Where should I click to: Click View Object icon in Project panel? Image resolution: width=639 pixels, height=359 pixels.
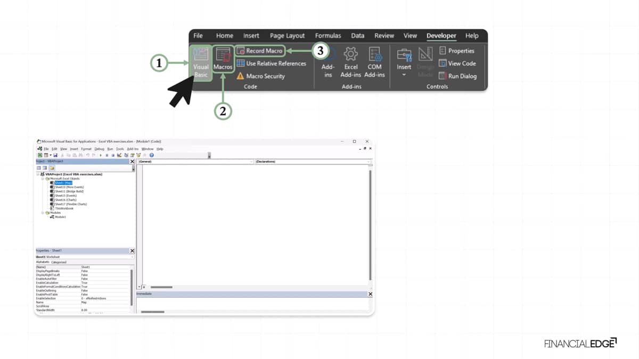click(x=45, y=168)
